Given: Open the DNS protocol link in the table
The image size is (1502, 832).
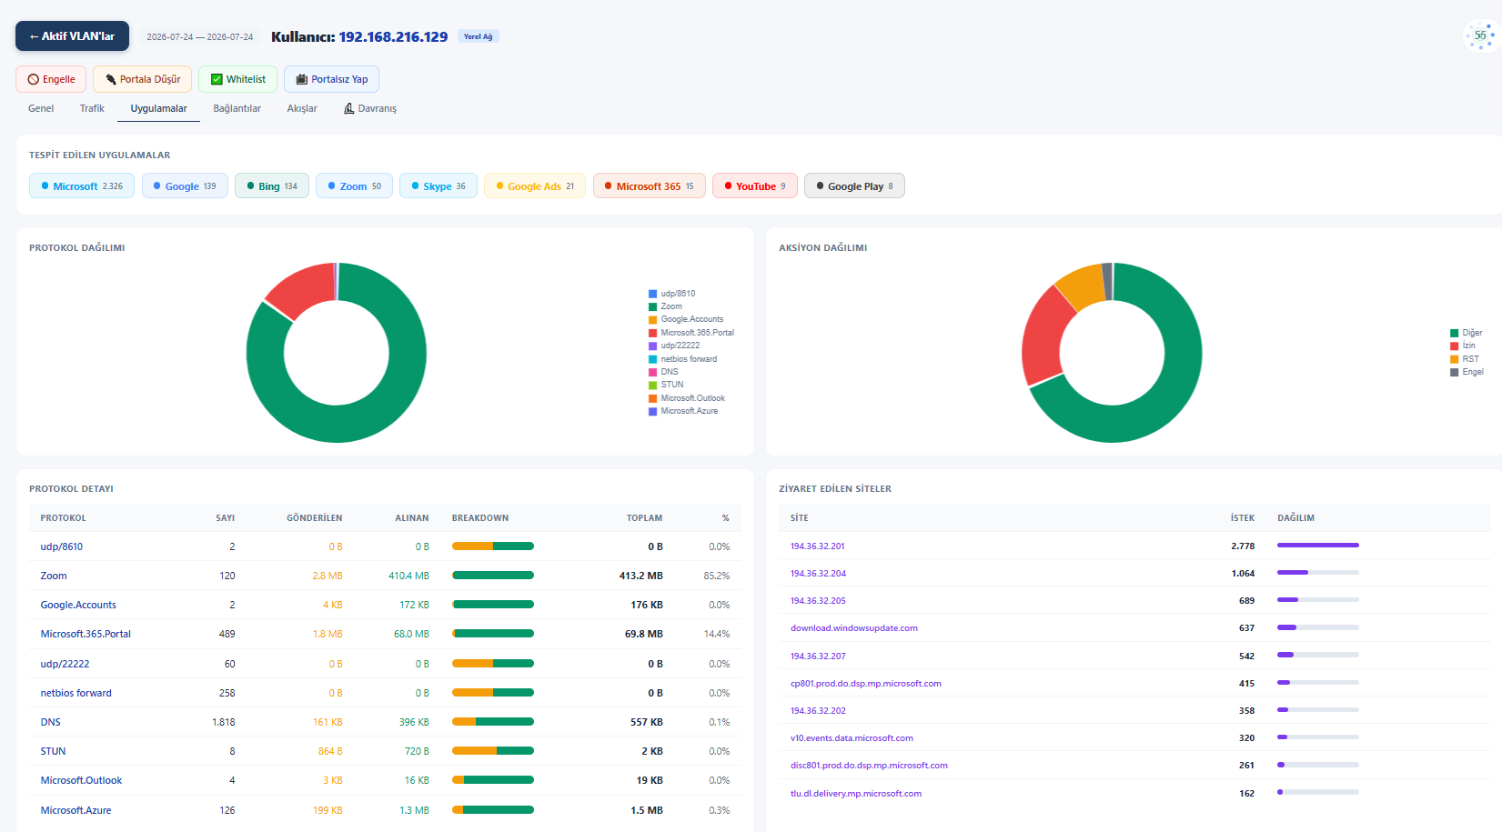Looking at the screenshot, I should pyautogui.click(x=50, y=722).
